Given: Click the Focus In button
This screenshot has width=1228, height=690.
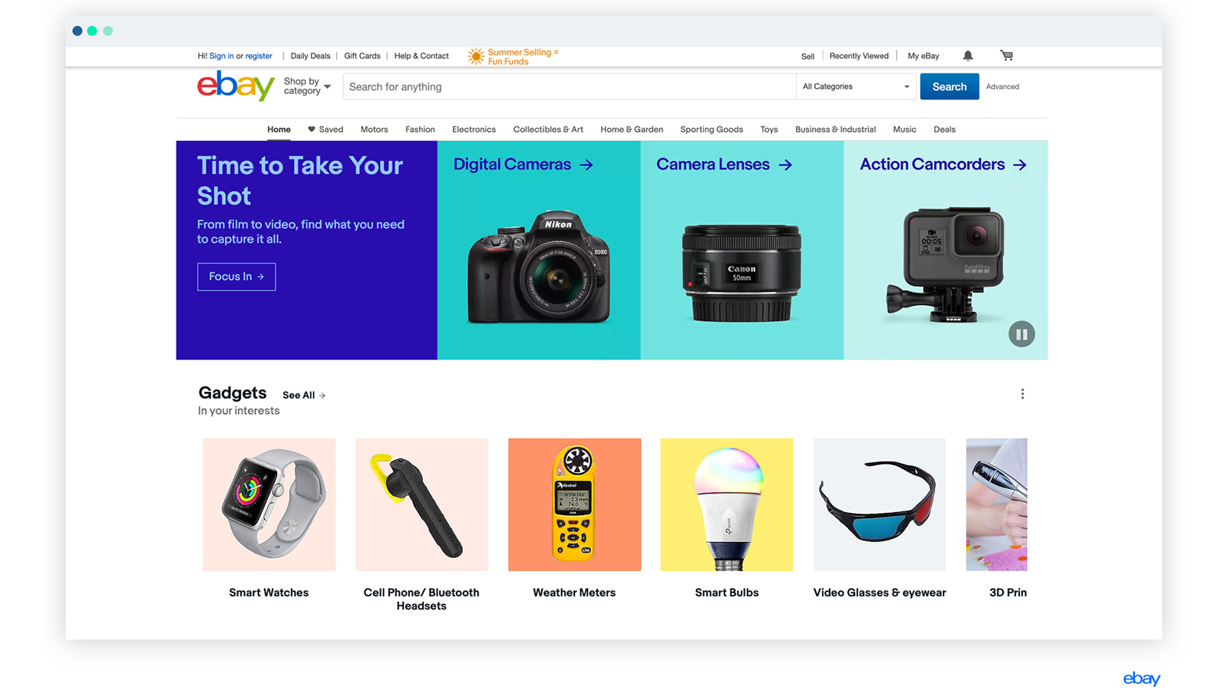Looking at the screenshot, I should click(x=236, y=277).
